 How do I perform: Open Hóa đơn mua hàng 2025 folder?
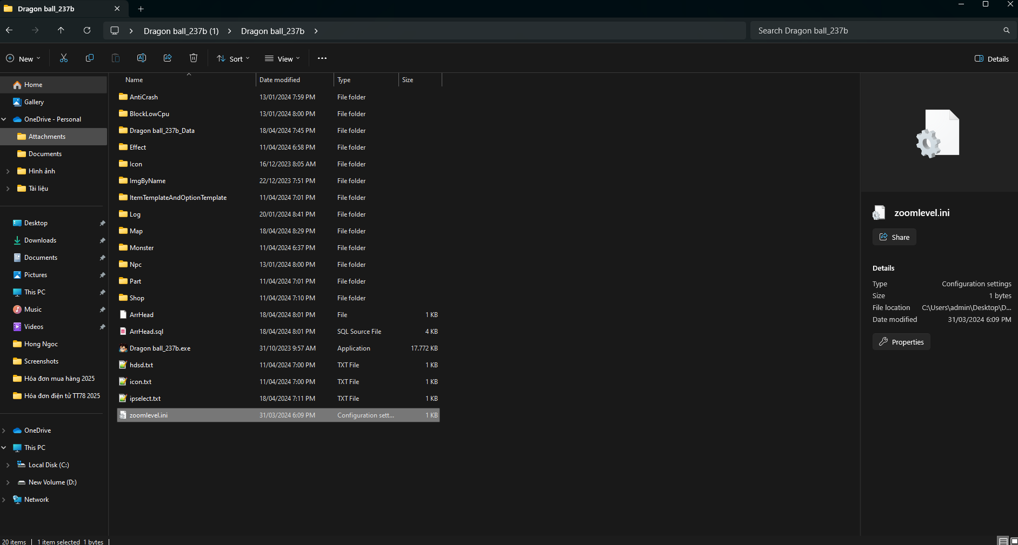[54, 379]
